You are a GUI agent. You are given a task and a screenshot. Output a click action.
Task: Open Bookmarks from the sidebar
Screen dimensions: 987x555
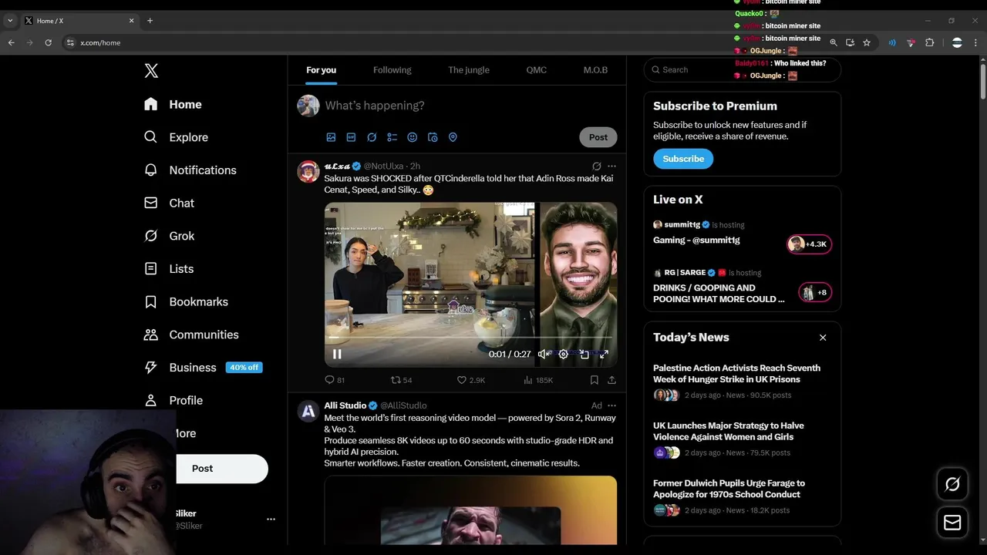pyautogui.click(x=186, y=301)
